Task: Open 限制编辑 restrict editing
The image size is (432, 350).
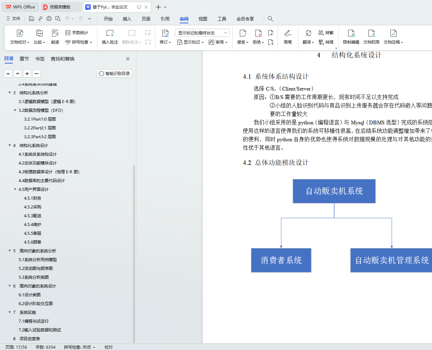Action: pos(351,37)
